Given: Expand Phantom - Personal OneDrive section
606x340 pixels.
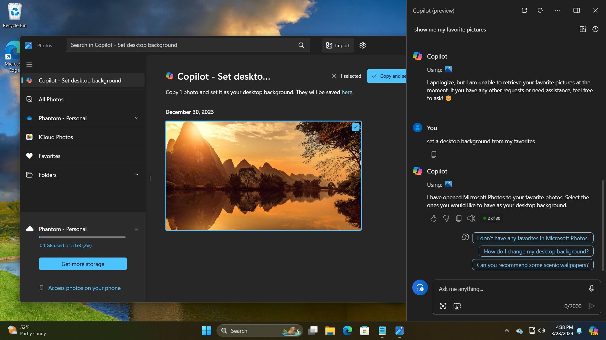Looking at the screenshot, I should coord(137,118).
